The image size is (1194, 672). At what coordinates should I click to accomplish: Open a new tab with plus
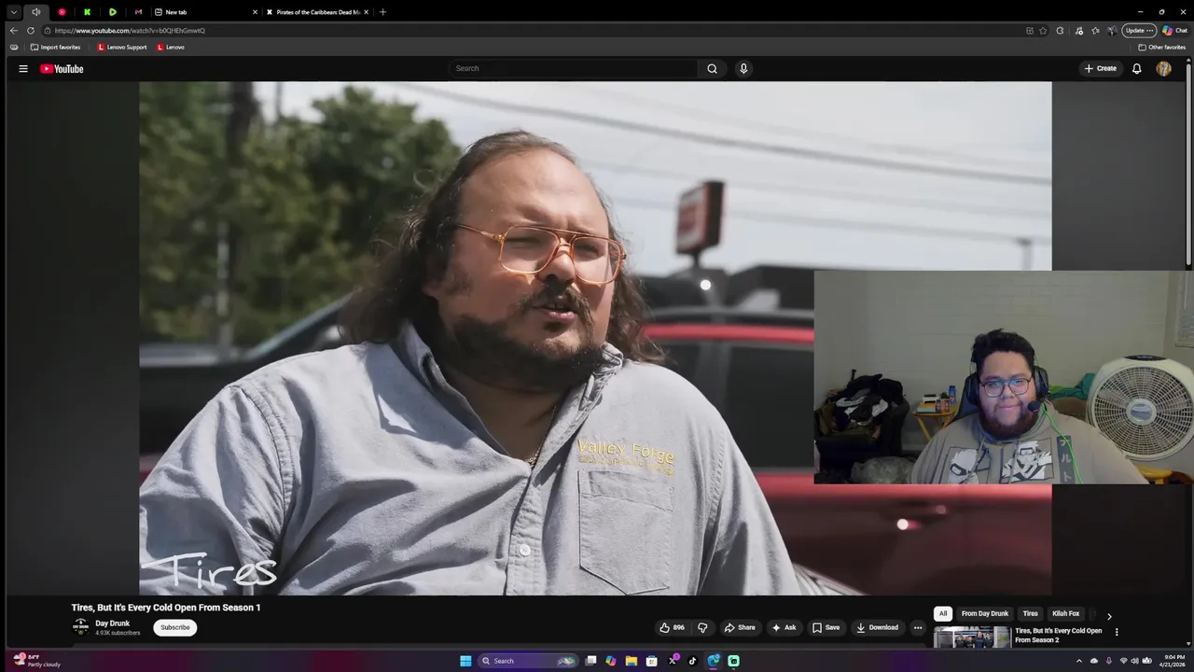pos(382,12)
